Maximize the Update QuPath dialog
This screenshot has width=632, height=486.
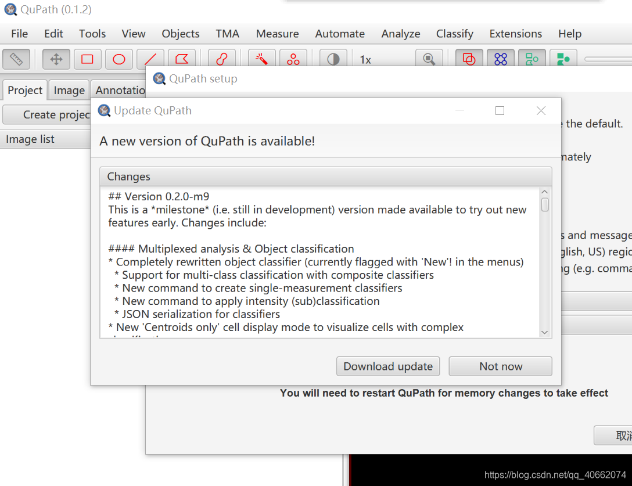(x=500, y=110)
